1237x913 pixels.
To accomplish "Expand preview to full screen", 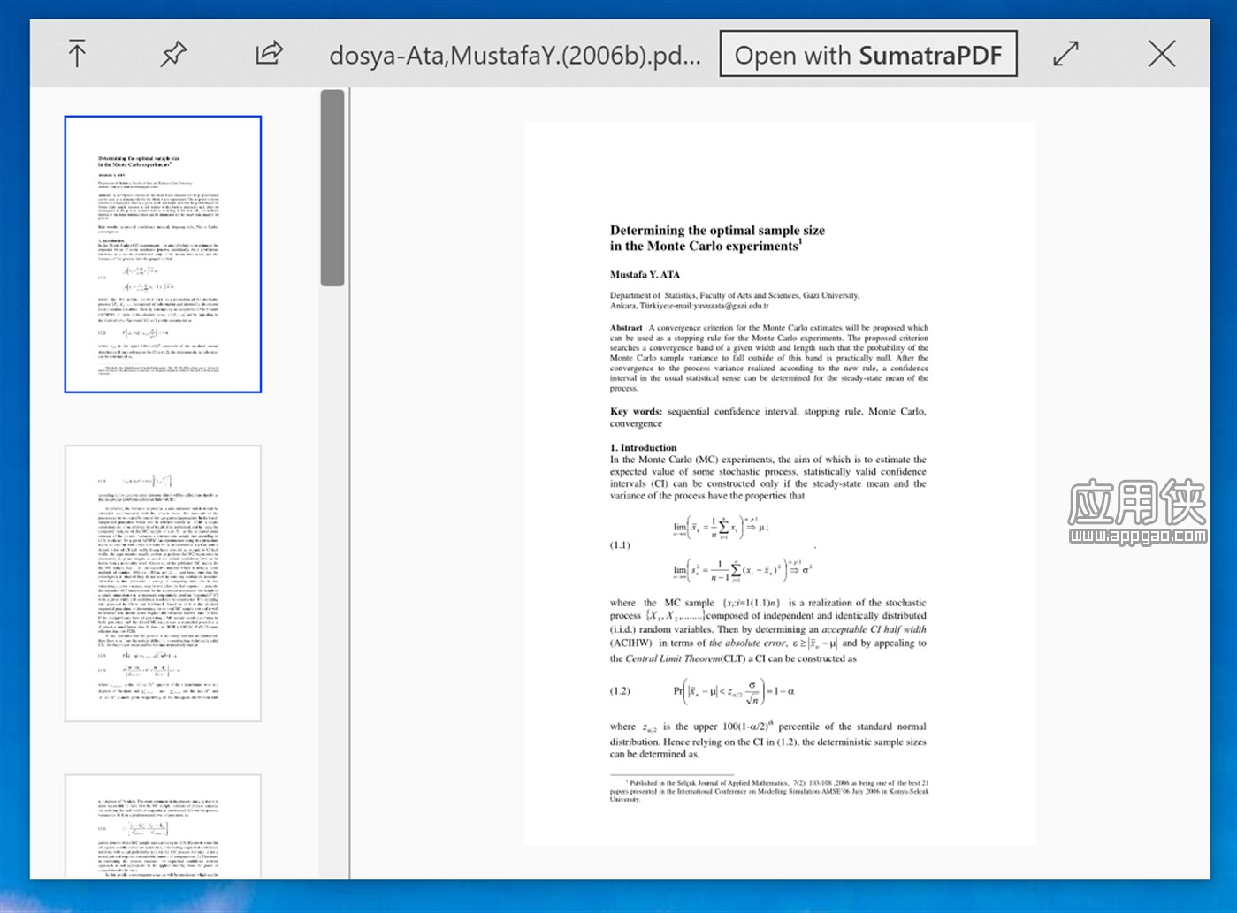I will coord(1066,54).
